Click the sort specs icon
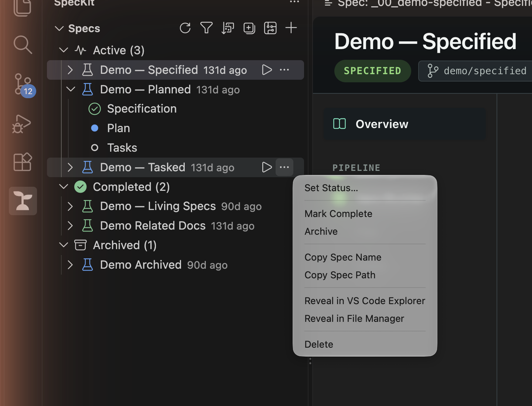 tap(228, 28)
